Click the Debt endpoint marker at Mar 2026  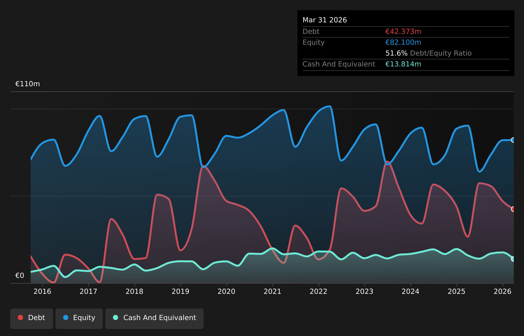point(513,209)
